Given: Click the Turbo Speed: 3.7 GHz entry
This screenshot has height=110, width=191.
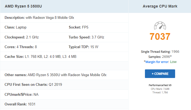Looking at the screenshot, I should coord(86,37).
